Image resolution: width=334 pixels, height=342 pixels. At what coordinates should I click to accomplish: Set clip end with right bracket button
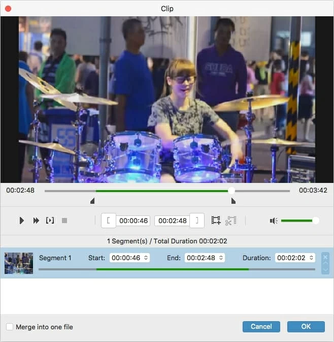pos(197,221)
